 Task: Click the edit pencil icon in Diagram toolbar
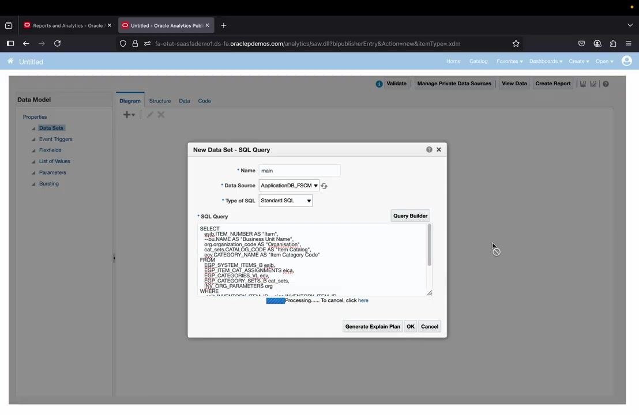(149, 115)
